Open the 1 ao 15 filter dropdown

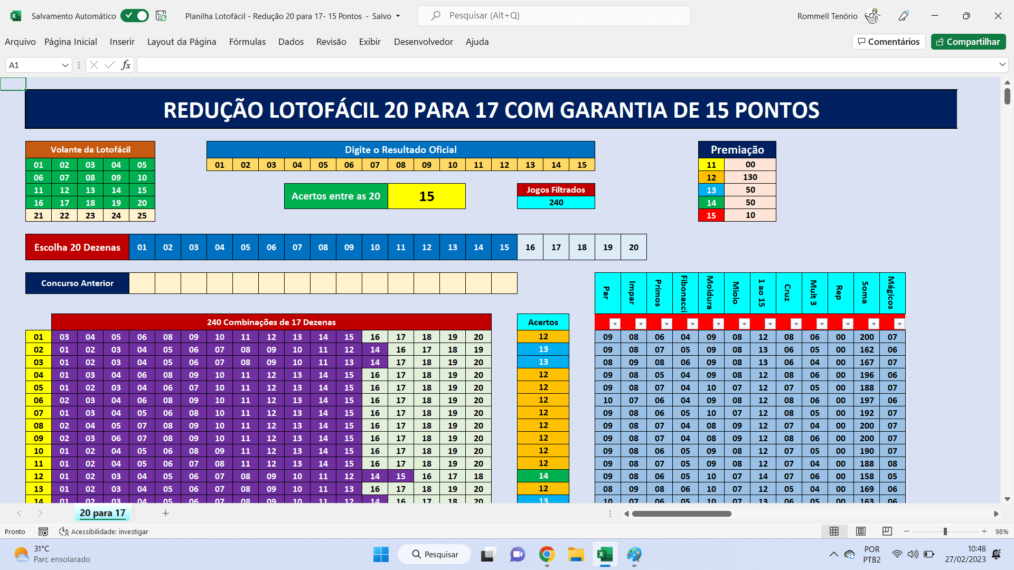[x=770, y=324]
